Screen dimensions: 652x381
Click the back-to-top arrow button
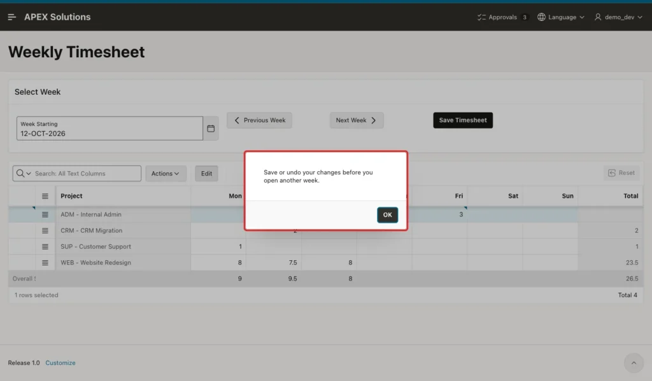[634, 363]
